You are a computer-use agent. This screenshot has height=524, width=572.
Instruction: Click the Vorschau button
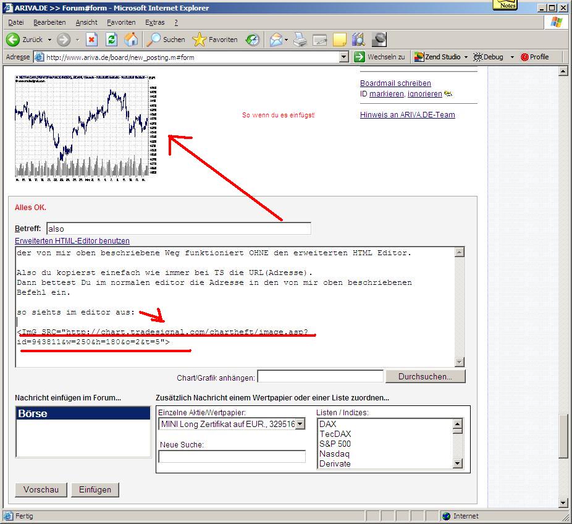tap(41, 489)
